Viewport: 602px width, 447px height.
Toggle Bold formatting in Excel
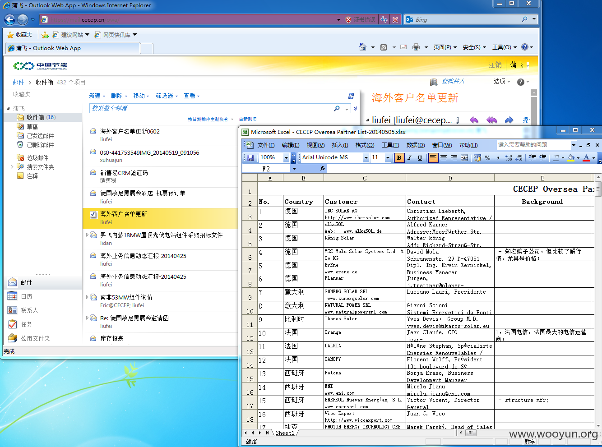[399, 157]
